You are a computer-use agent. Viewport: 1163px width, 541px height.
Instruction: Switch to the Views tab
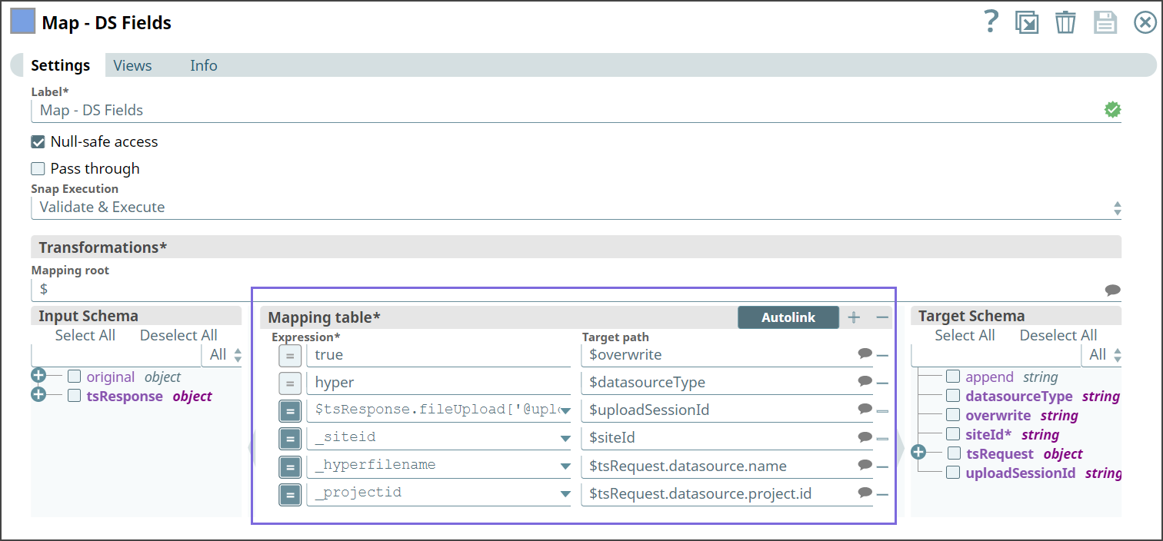click(x=132, y=65)
